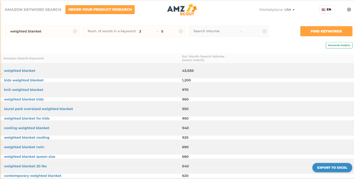Image resolution: width=354 pixels, height=179 pixels.
Task: Click the 640 search volume value
Action: 185,166
